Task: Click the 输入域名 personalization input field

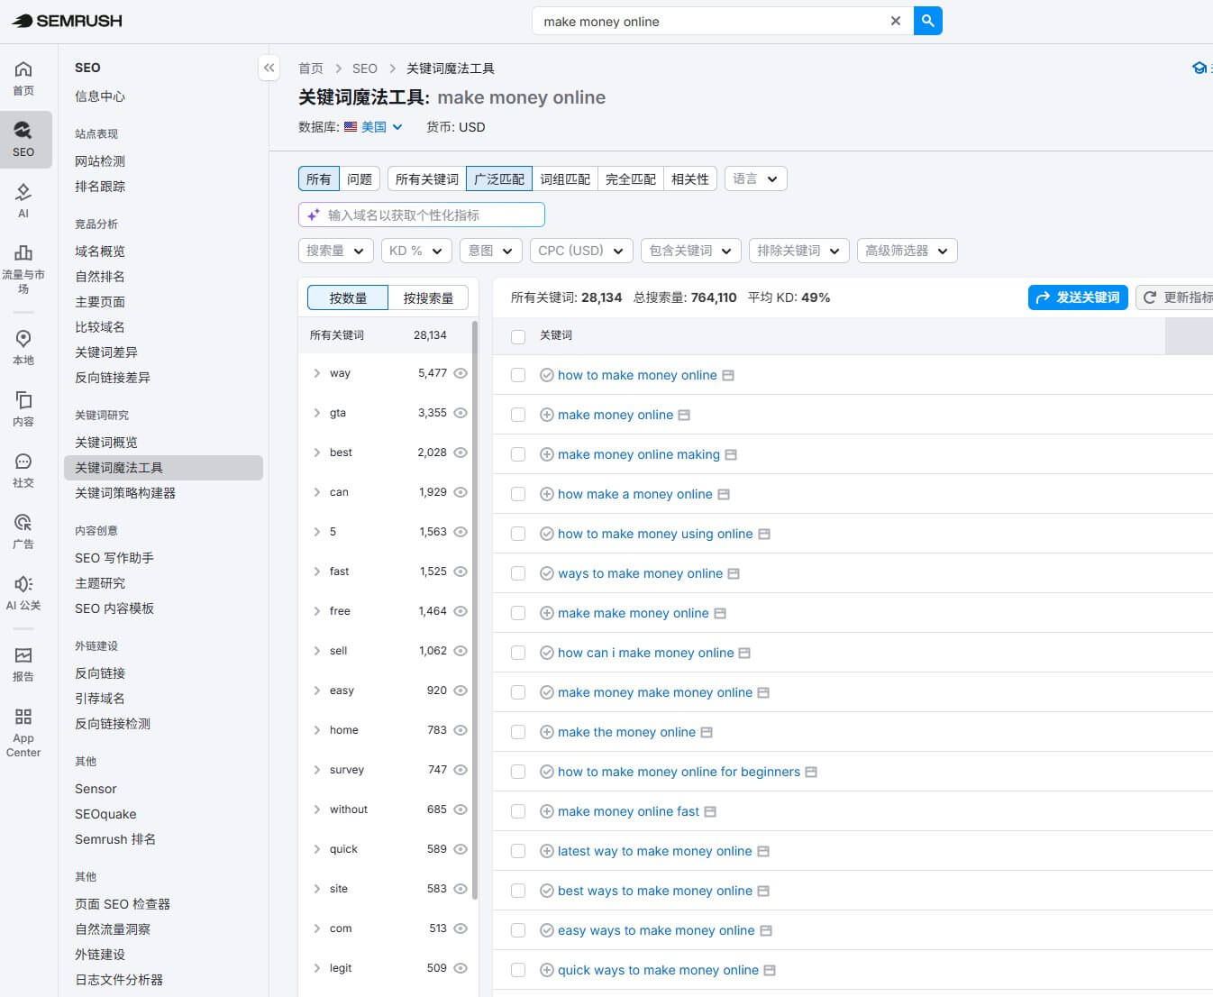Action: coord(422,215)
